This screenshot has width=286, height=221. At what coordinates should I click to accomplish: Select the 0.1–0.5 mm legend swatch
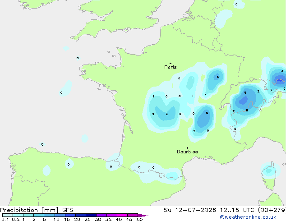(x=8, y=215)
